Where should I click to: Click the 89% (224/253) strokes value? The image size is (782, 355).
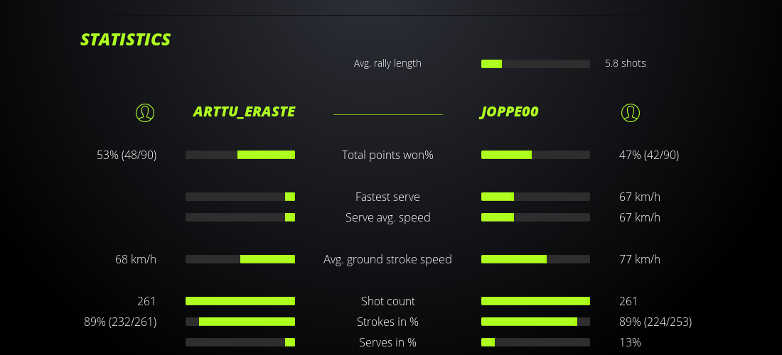coord(655,322)
